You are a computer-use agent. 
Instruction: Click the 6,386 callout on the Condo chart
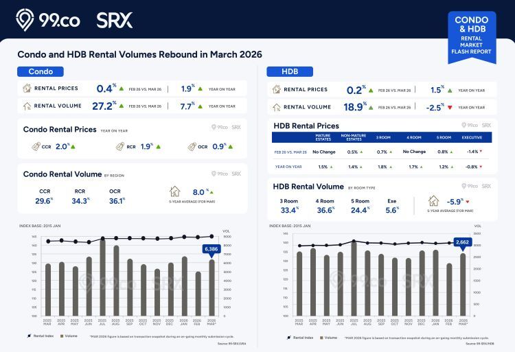[x=211, y=249]
